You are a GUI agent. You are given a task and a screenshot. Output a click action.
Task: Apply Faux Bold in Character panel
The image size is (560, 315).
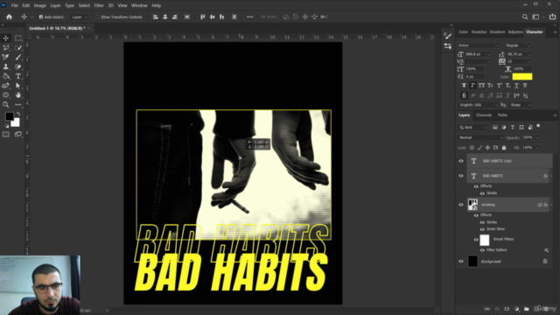464,86
